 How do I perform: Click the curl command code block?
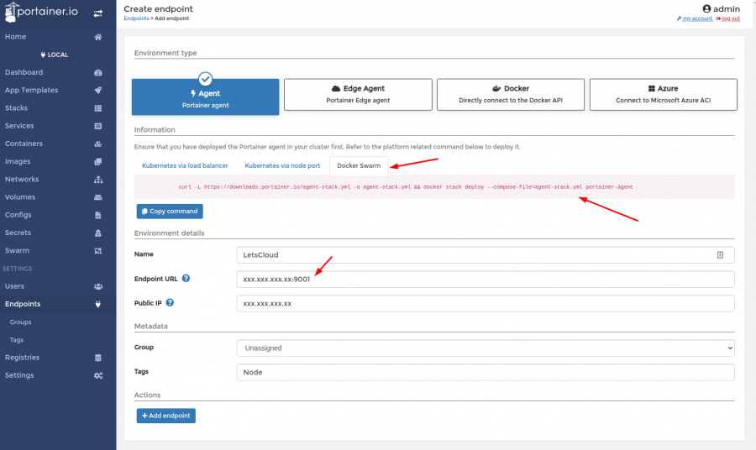pos(434,187)
